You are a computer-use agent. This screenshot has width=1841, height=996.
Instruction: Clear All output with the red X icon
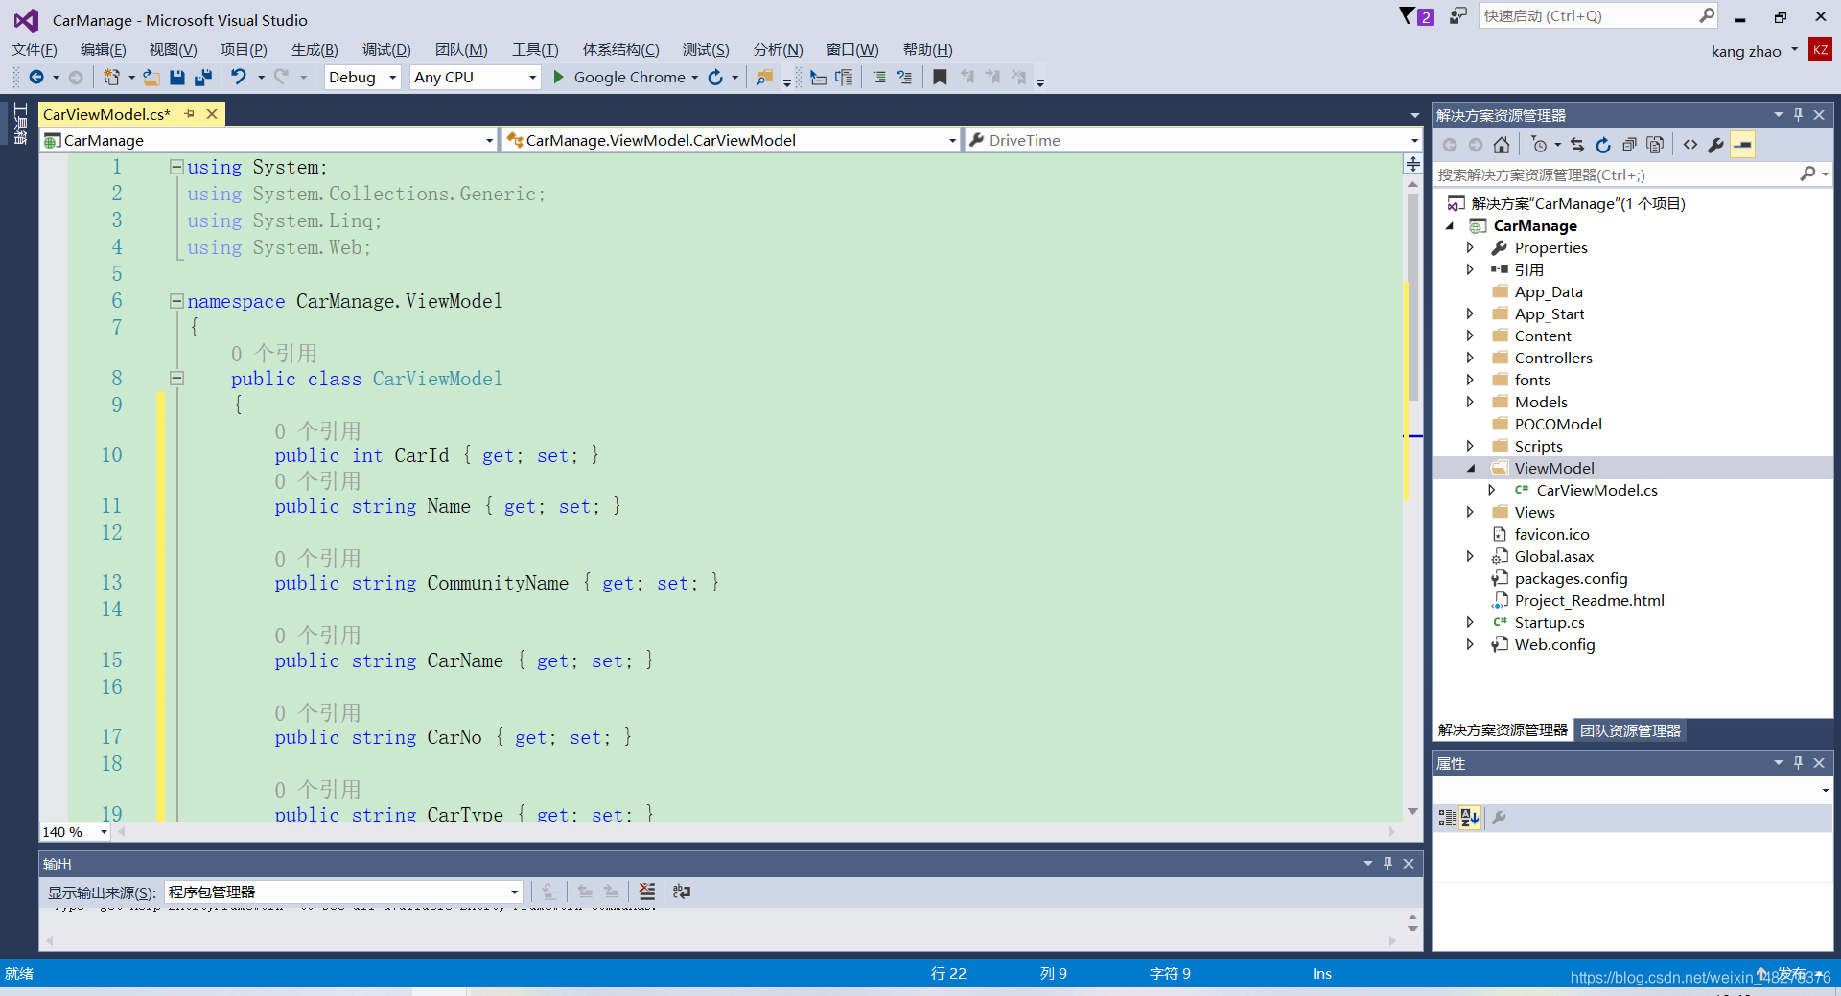[647, 892]
